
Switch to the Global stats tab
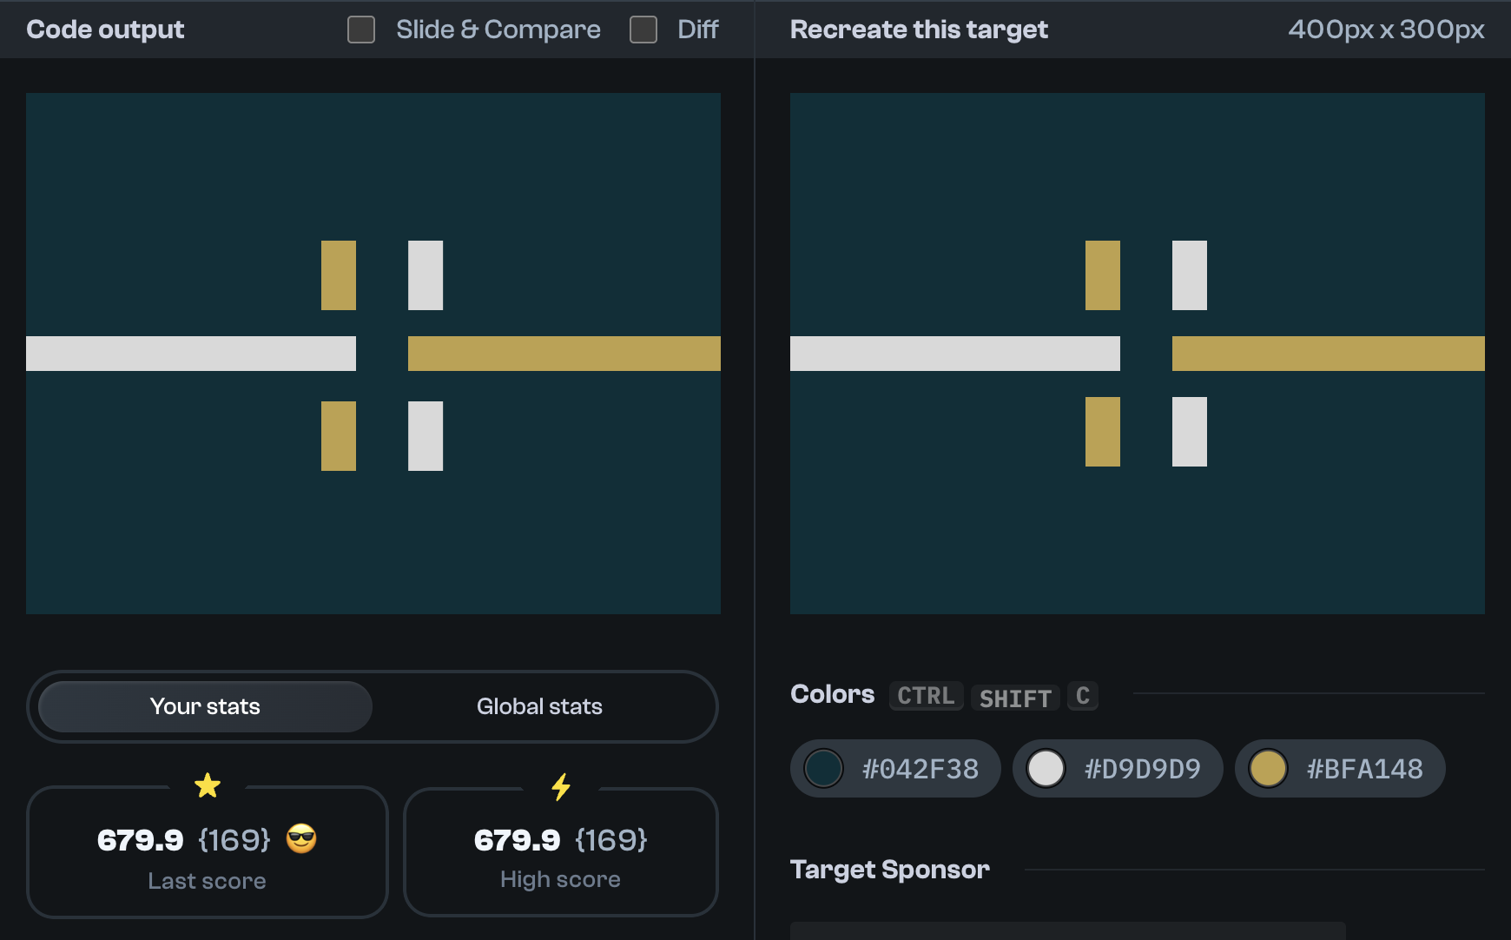click(539, 706)
